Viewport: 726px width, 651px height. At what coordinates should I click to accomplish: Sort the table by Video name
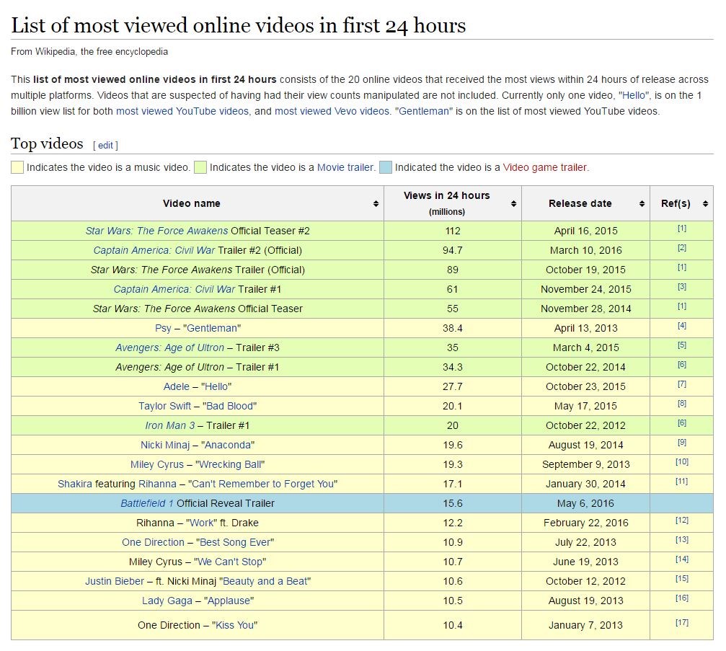coord(376,204)
